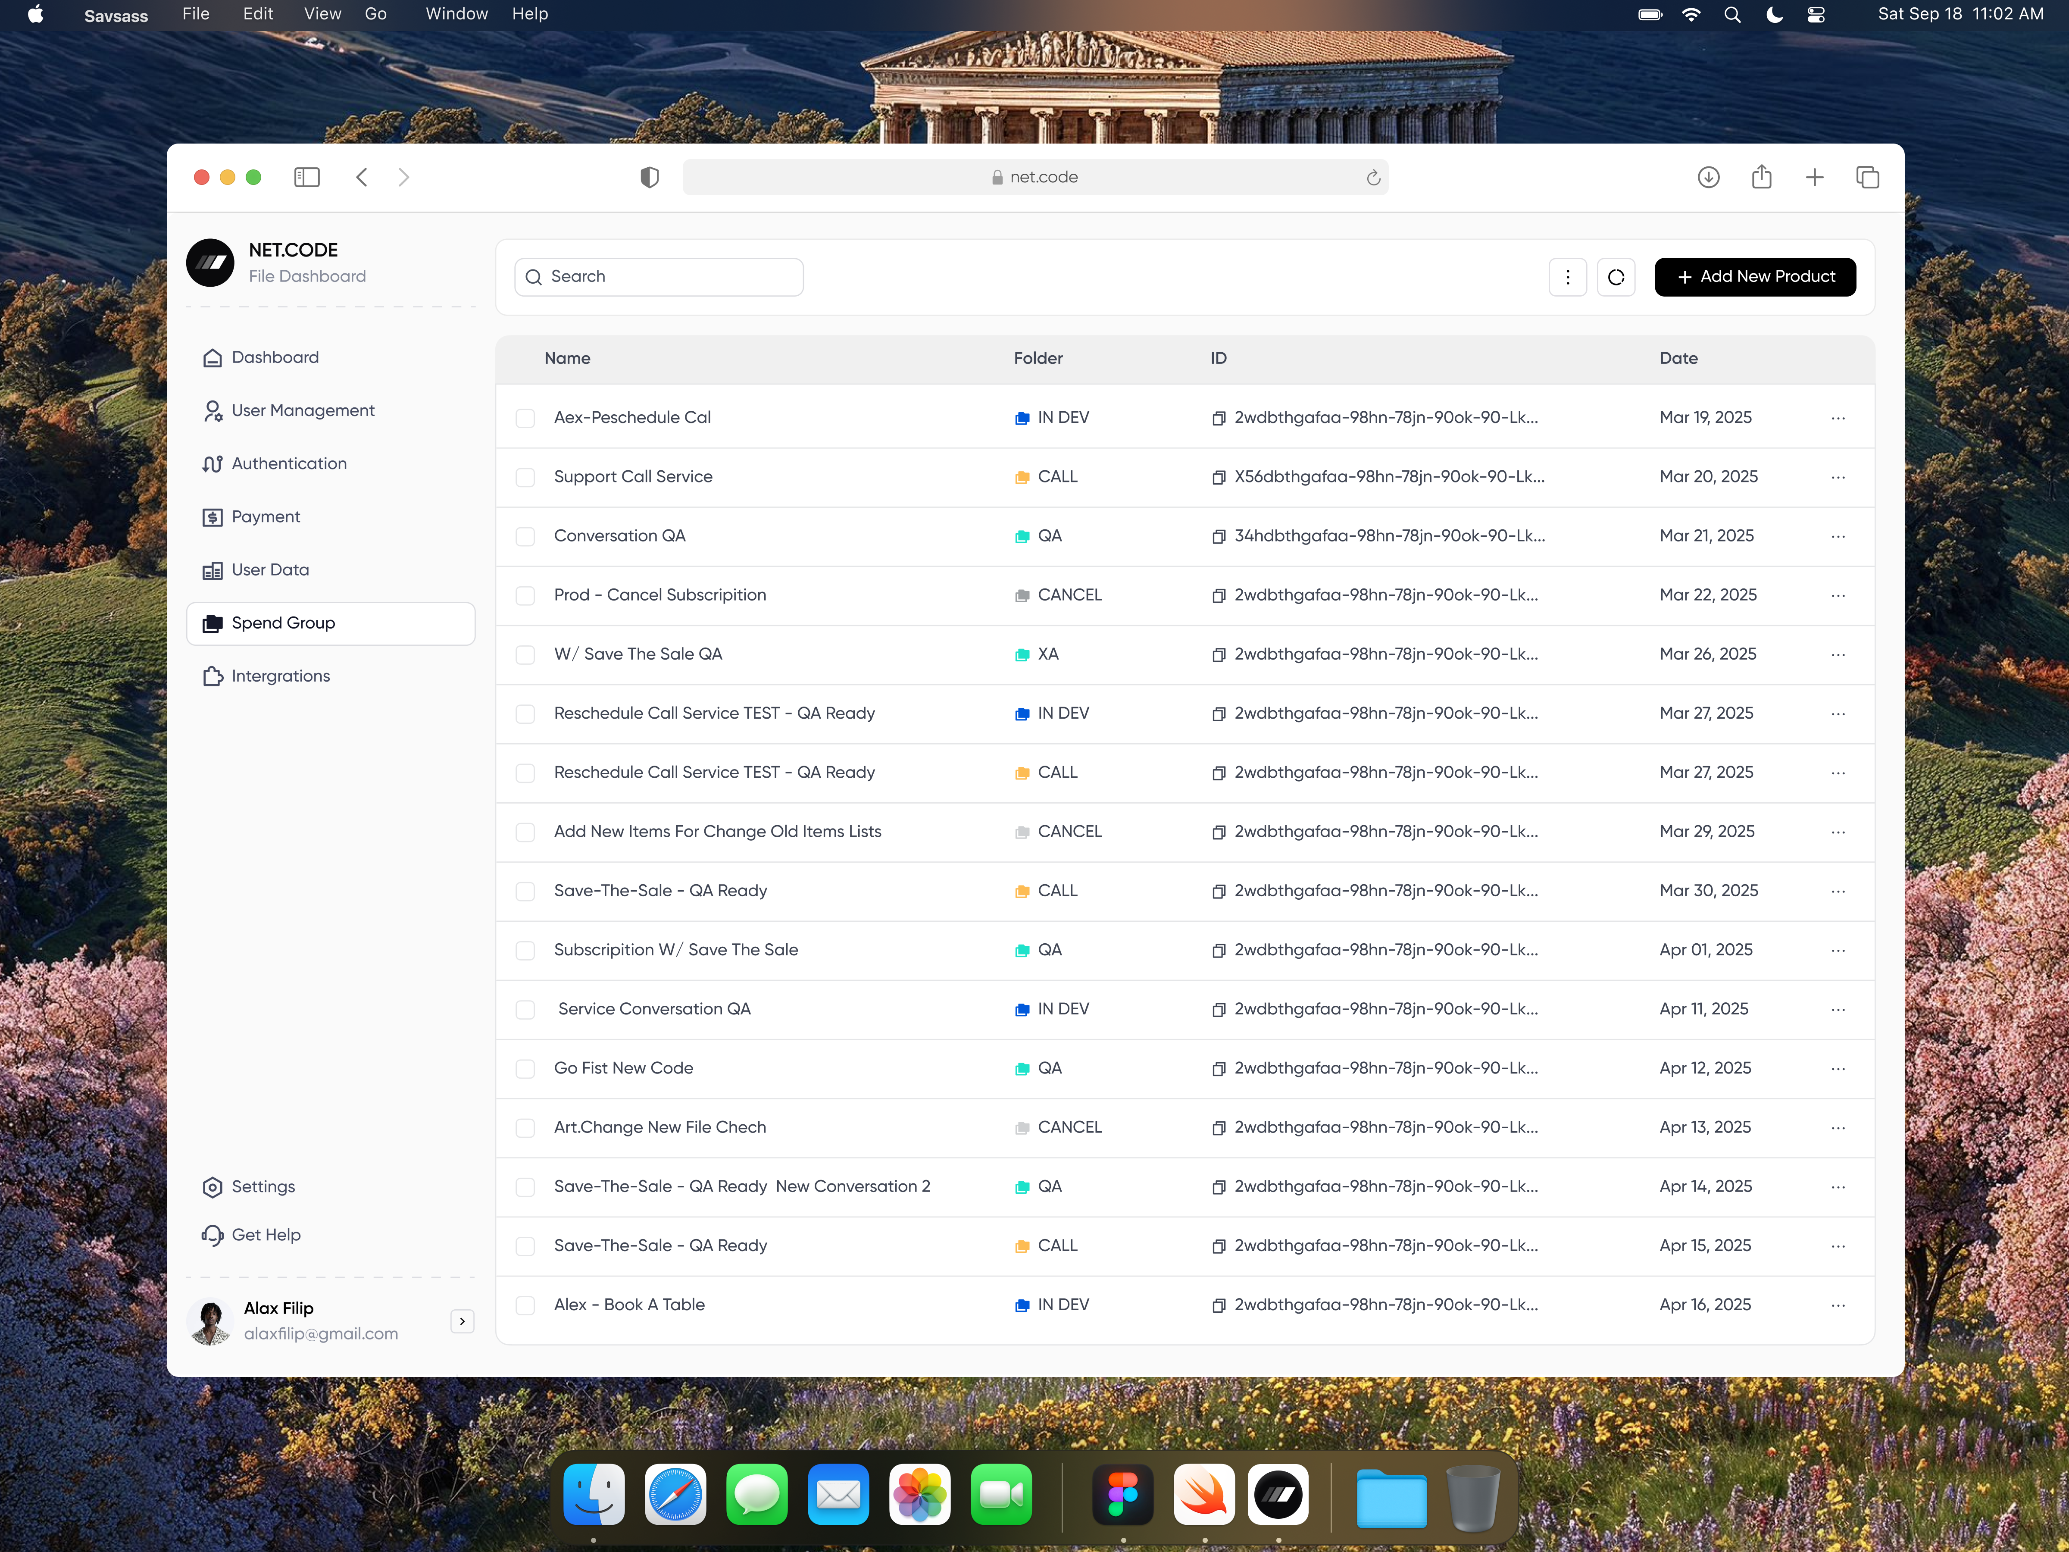Open the Edit menu

coord(258,14)
